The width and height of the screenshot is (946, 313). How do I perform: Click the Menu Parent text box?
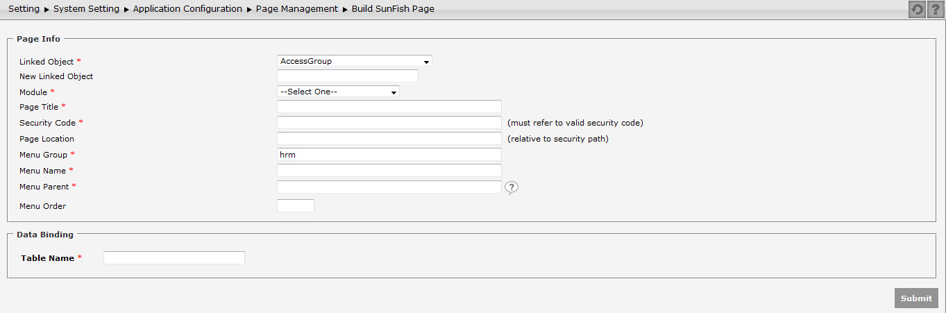pyautogui.click(x=389, y=187)
